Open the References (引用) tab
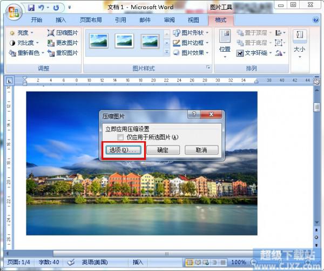 coord(120,20)
